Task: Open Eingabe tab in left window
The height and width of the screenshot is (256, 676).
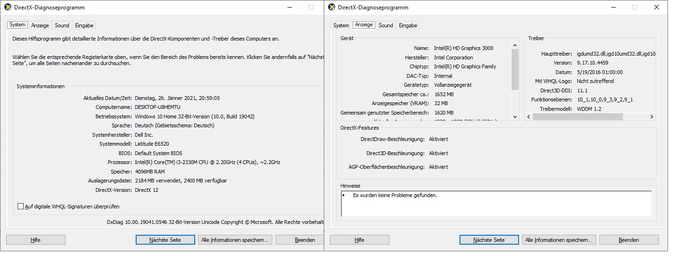Action: point(84,25)
